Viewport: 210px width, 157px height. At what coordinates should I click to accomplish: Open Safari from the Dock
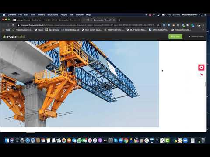click(x=28, y=140)
